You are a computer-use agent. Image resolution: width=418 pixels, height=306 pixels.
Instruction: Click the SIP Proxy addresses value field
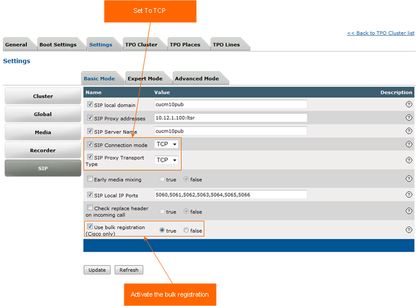[x=231, y=117]
